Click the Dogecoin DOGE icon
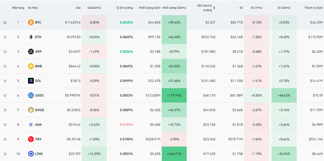The height and width of the screenshot is (161, 324). (31, 110)
